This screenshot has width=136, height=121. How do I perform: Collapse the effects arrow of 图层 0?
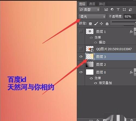click(x=135, y=72)
